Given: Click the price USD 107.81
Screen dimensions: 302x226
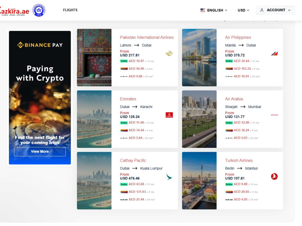Looking at the screenshot, I should tap(235, 178).
